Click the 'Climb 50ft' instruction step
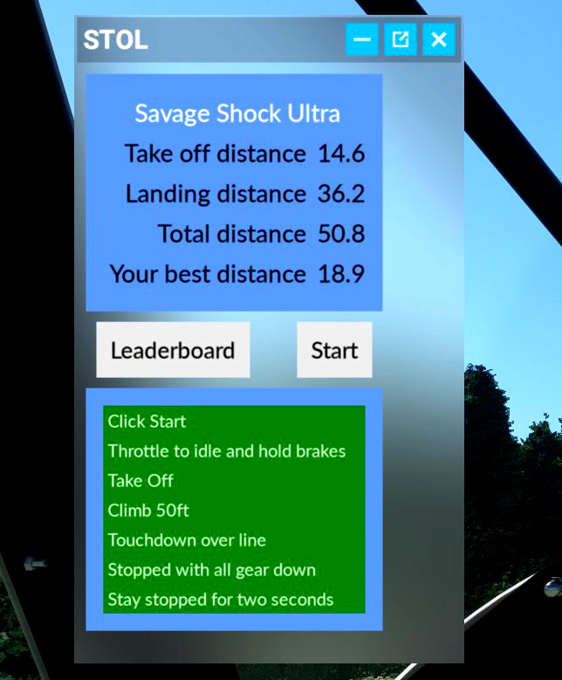 148,511
